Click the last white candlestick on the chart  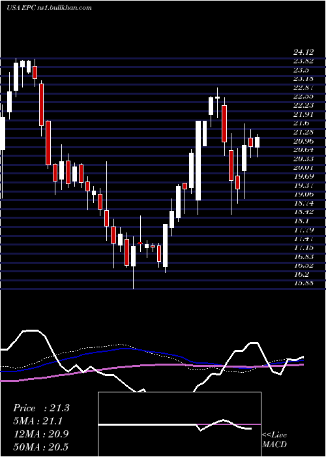pyautogui.click(x=257, y=142)
